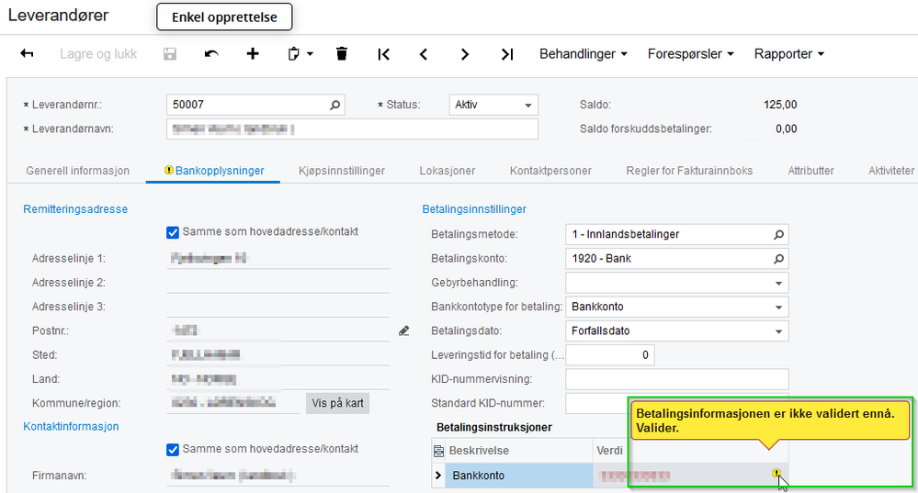Go to the next record
Screen dimensions: 918x493
pos(465,54)
